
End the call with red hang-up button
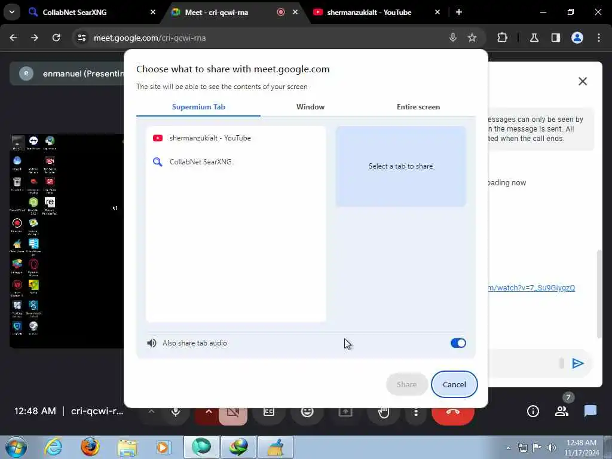pos(453,412)
